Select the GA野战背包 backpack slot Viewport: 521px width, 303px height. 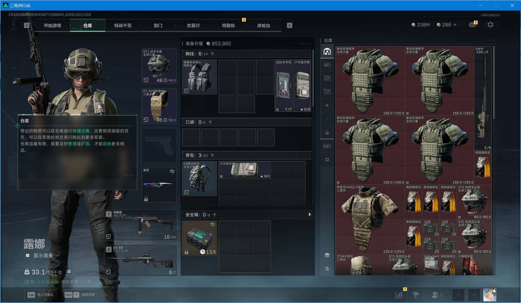199,179
